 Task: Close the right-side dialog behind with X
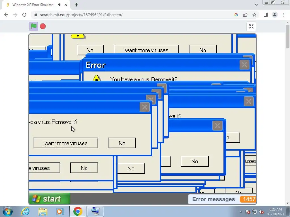tap(249, 101)
